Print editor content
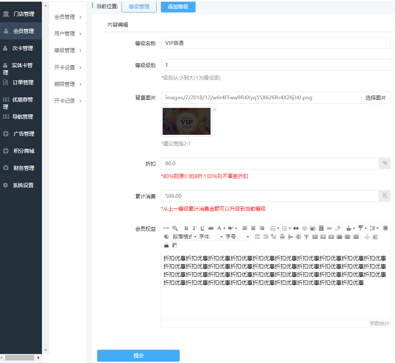 (166, 245)
